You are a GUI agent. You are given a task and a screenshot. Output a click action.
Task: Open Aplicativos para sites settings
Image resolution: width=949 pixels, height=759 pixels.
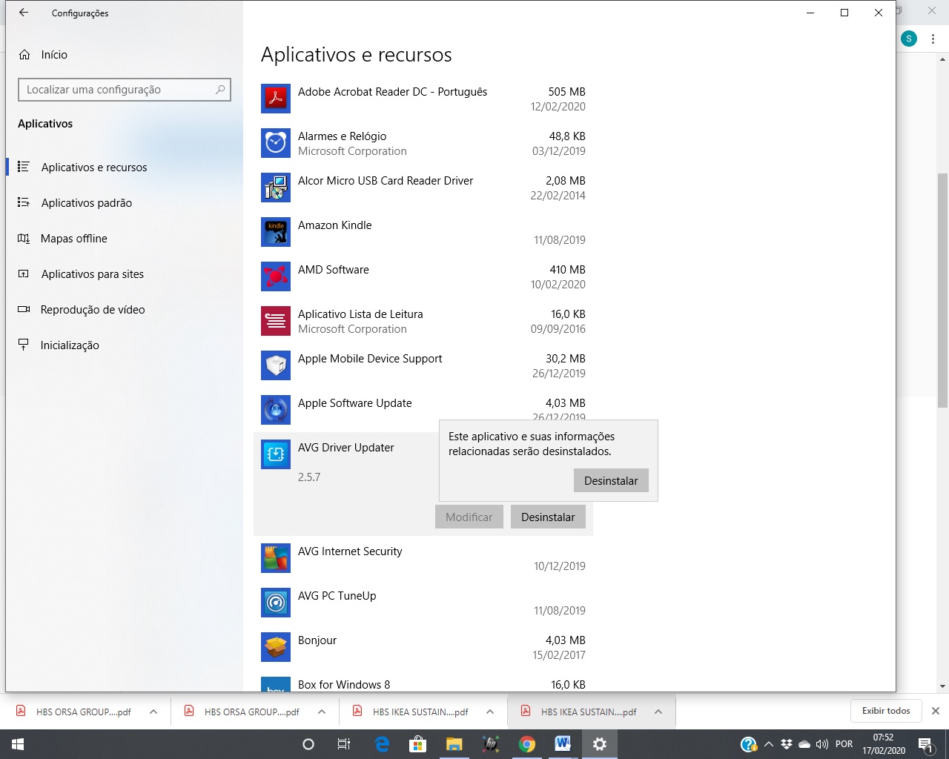(125, 274)
